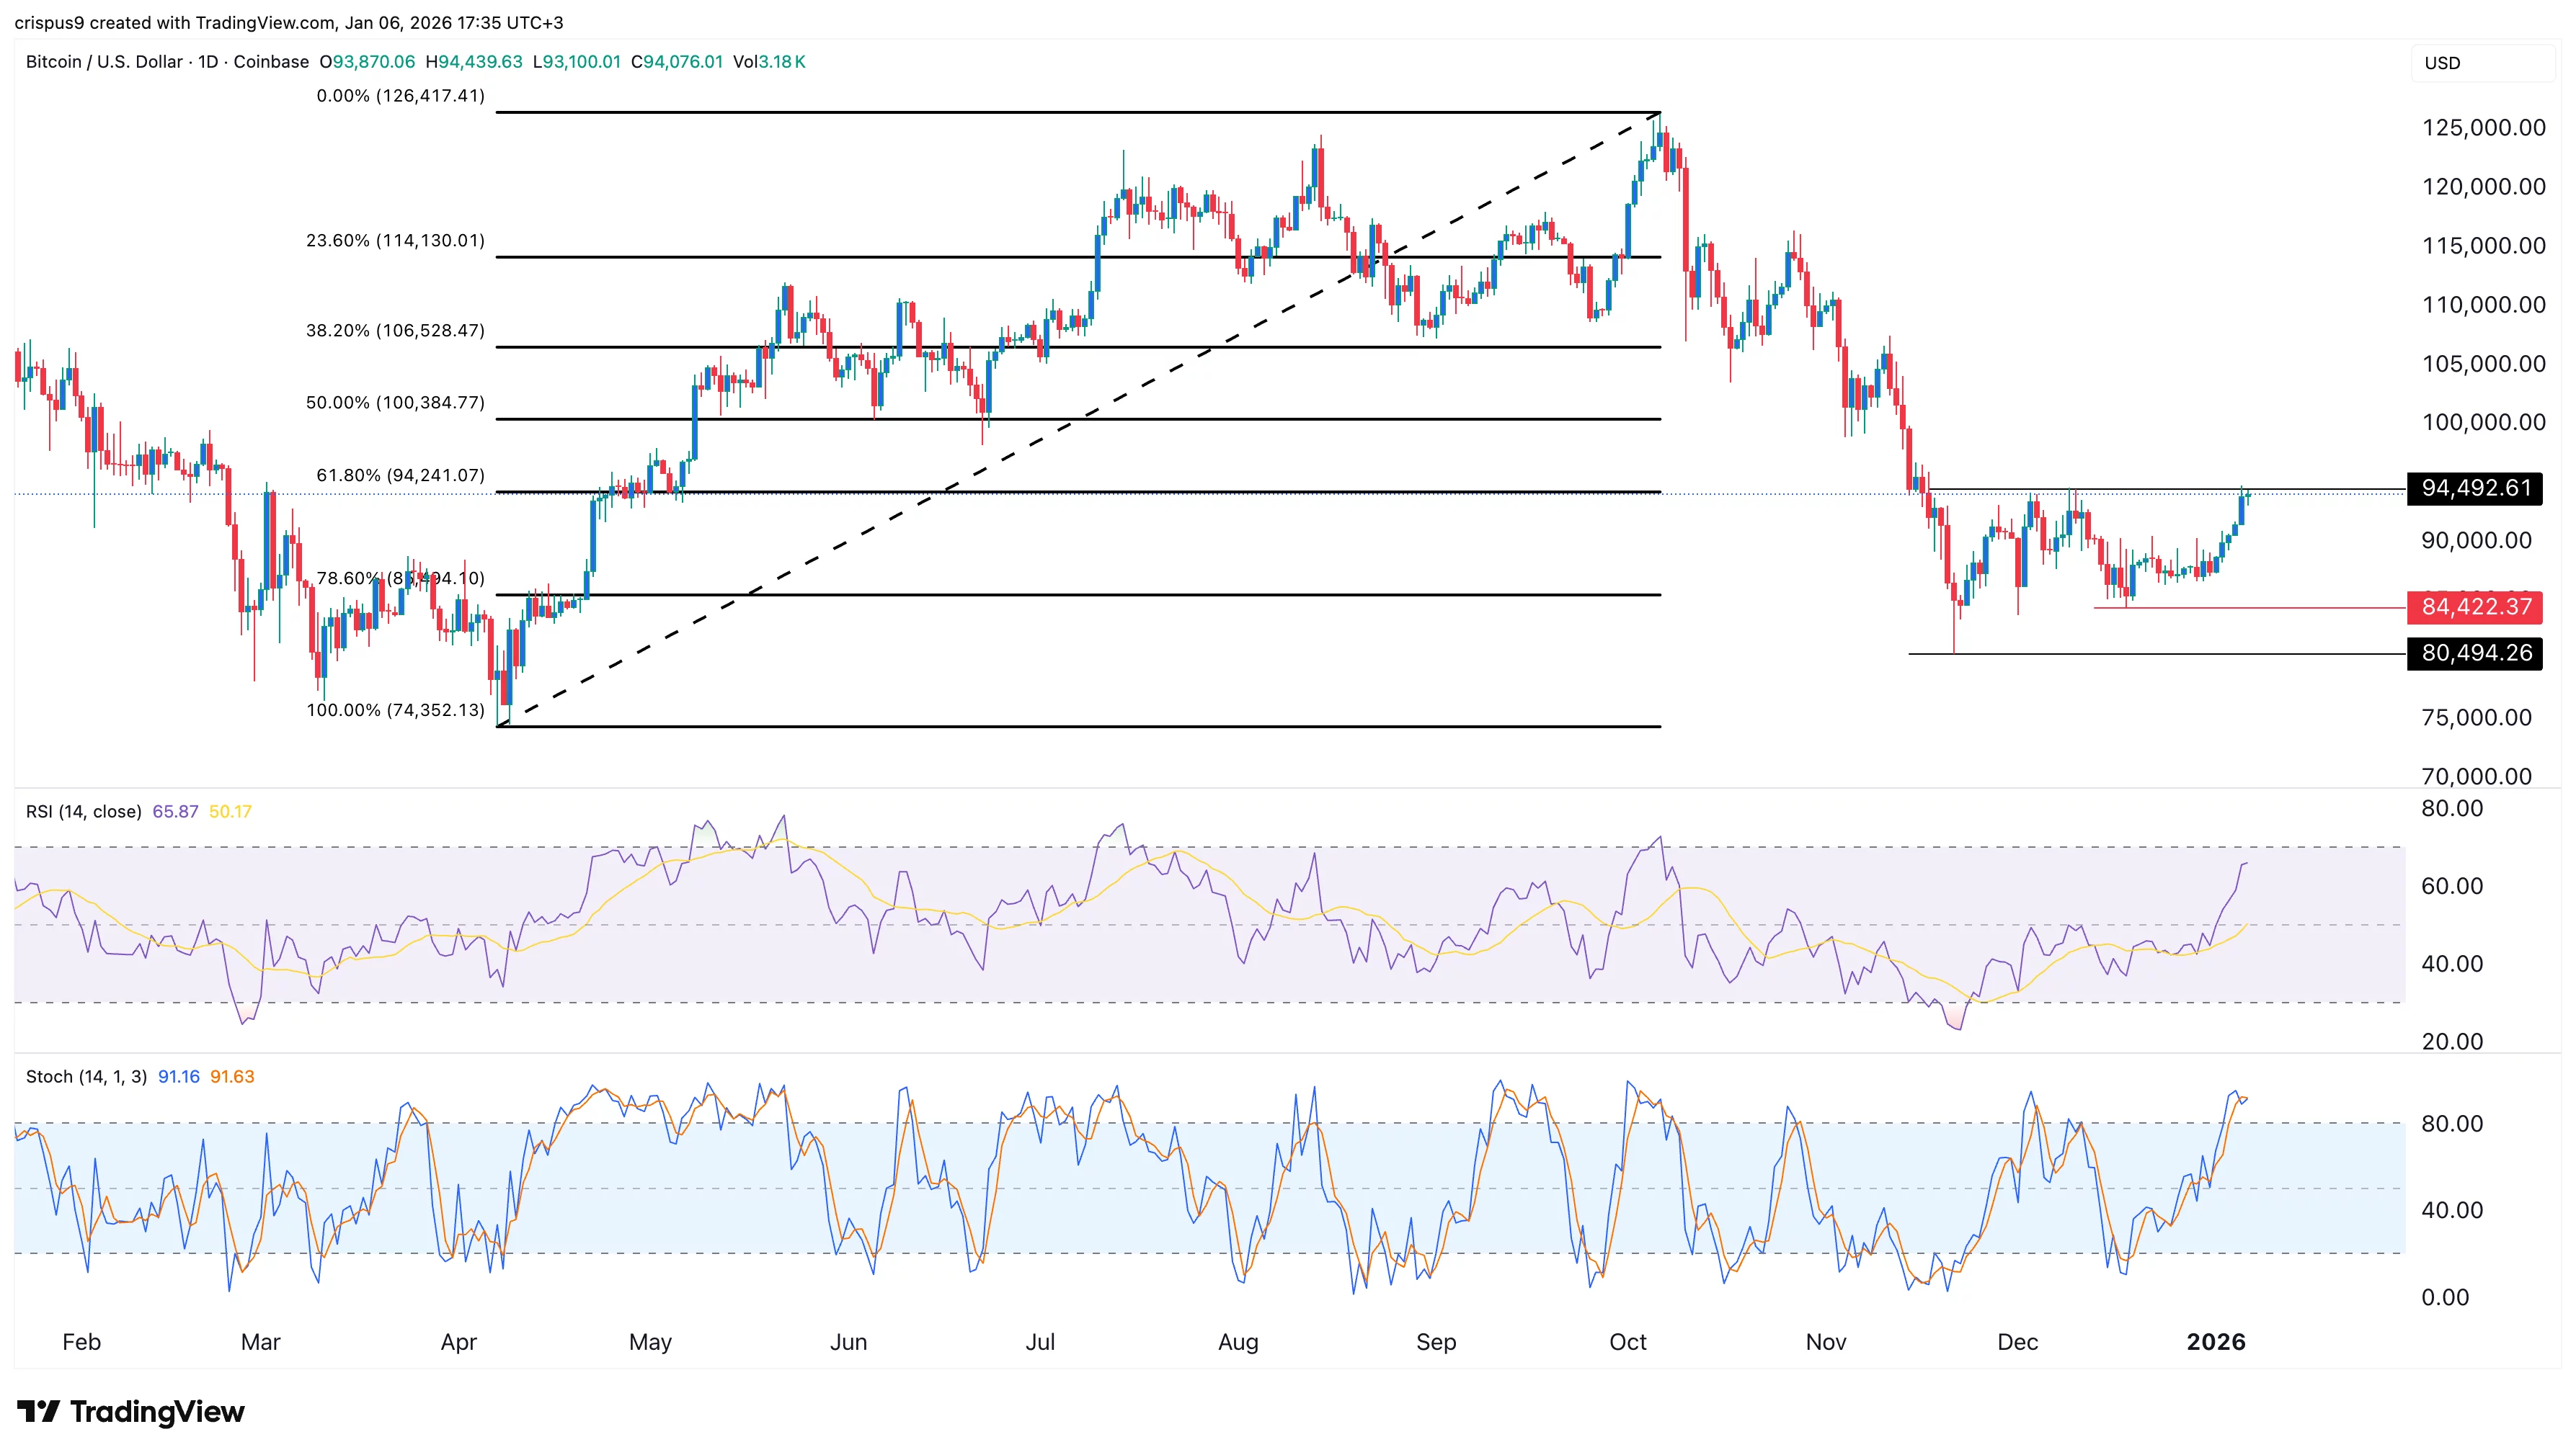
Task: Open the RSI (14, close) indicator legend
Action: pos(83,812)
